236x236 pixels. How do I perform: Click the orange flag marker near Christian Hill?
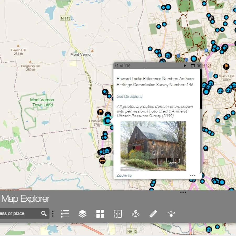click(100, 112)
